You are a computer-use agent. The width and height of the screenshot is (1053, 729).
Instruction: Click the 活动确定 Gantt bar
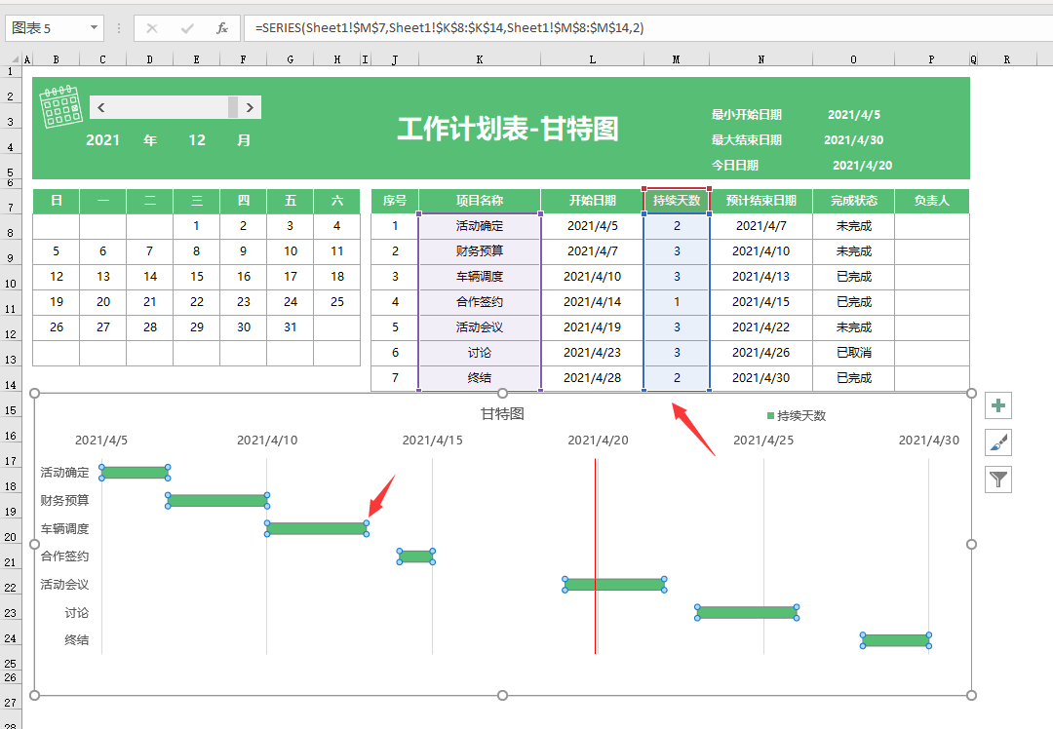(135, 473)
